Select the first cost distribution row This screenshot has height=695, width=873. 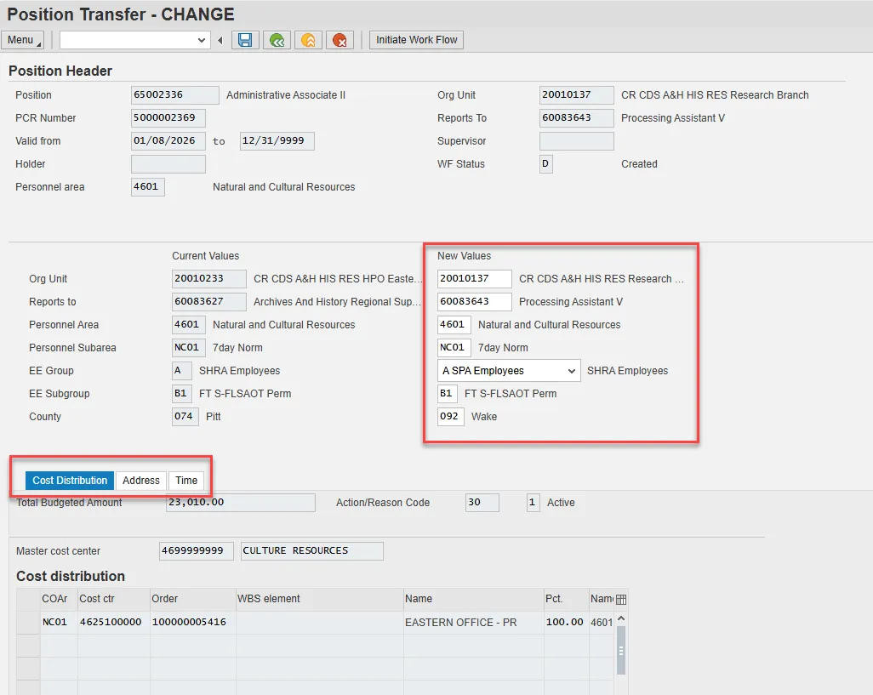[28, 622]
